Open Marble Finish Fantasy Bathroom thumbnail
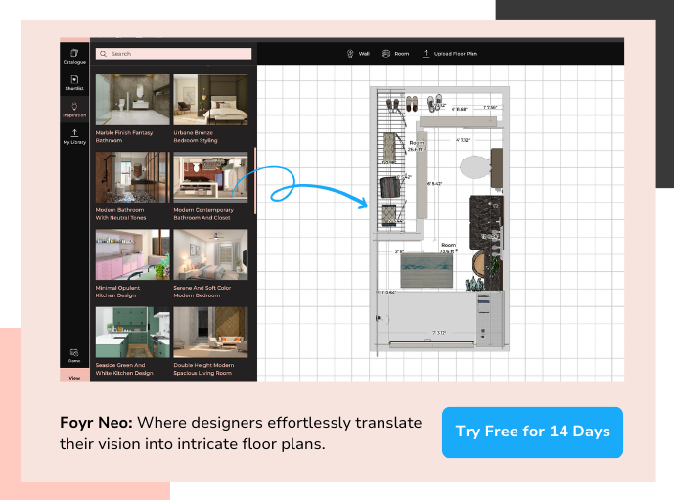This screenshot has height=500, width=674. (133, 100)
